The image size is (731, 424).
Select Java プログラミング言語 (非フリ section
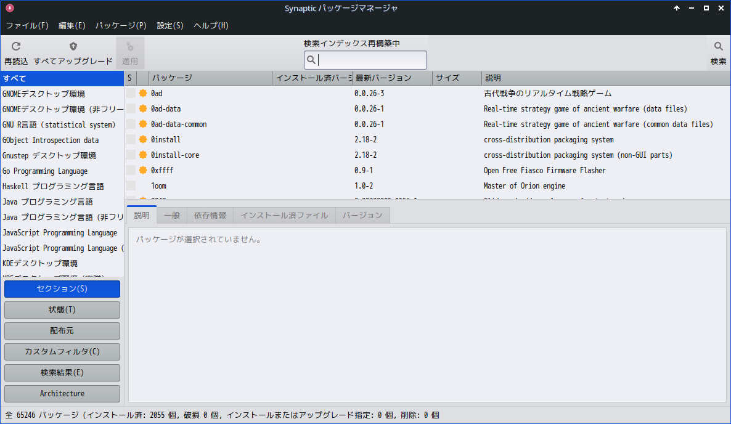62,217
